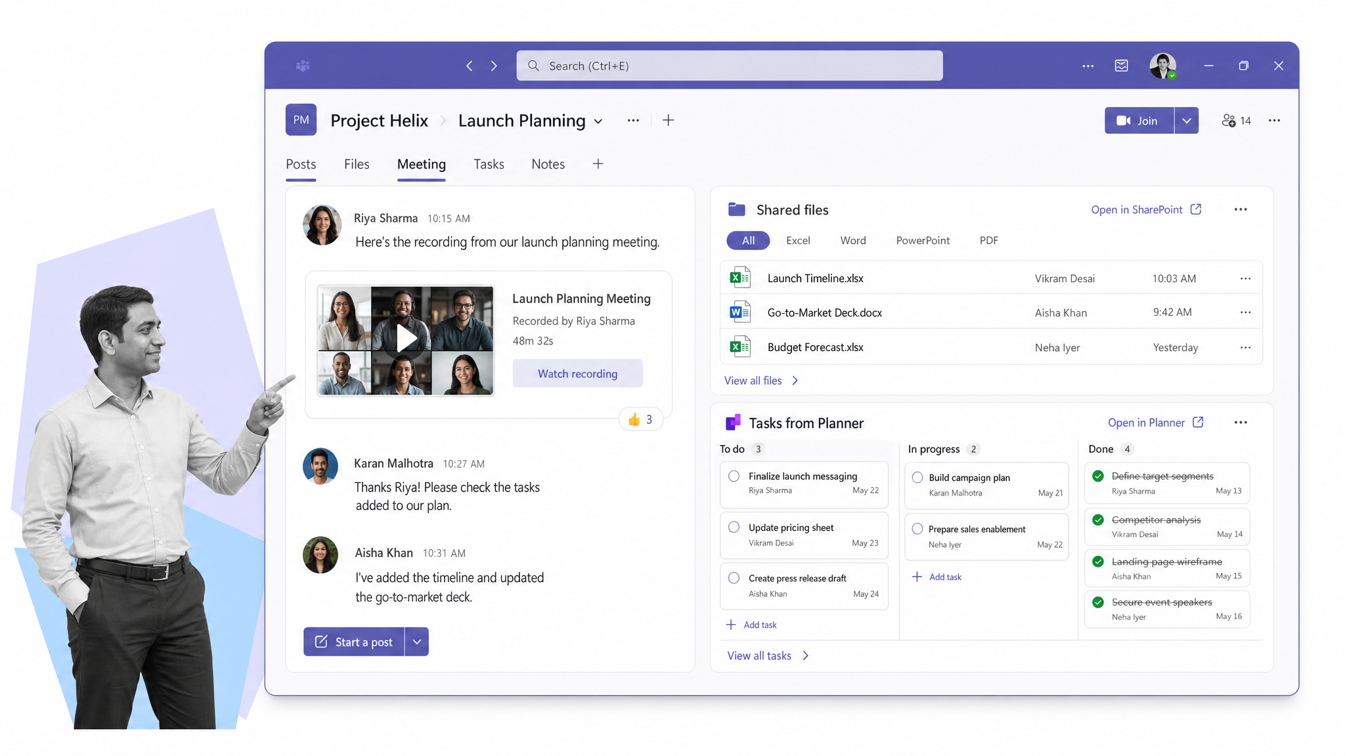Screen dimensions: 1345x756
Task: Expand the Launch Planning channel dropdown
Action: (x=598, y=121)
